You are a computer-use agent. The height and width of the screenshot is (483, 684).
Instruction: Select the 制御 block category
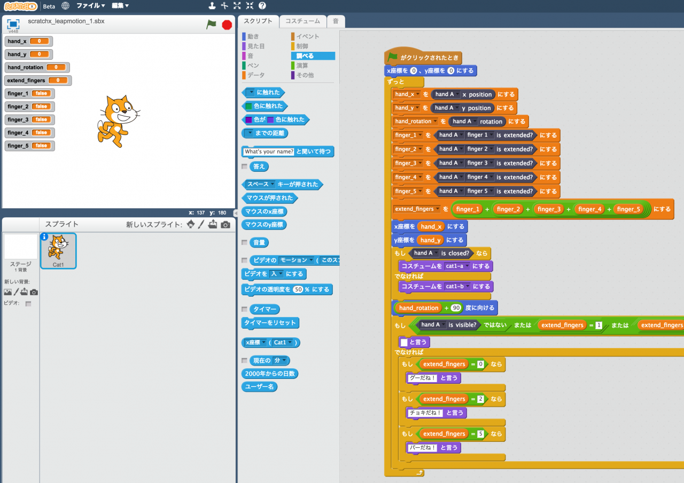302,46
